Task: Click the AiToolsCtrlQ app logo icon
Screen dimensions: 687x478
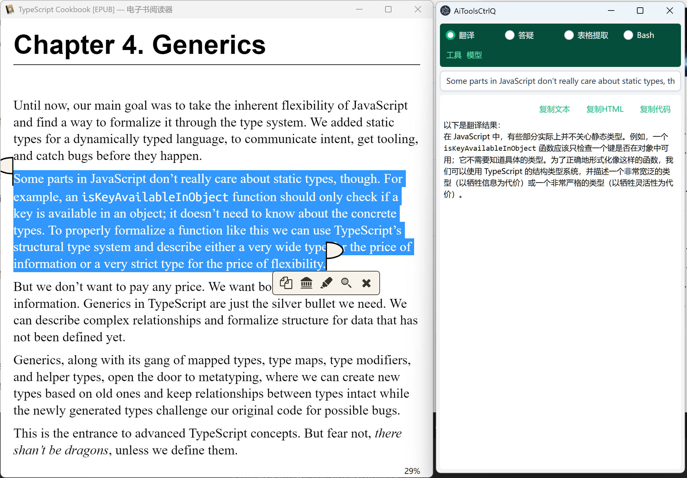Action: [445, 11]
